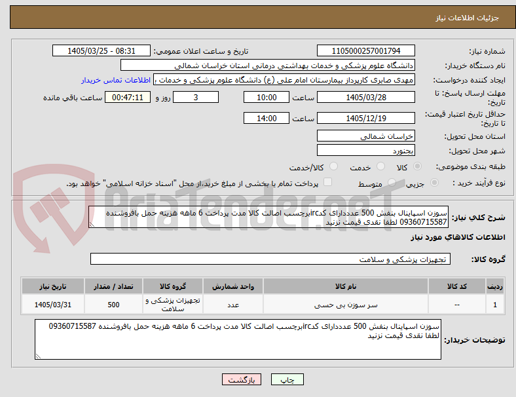Click the need date cell 1405/03/31

click(53, 305)
